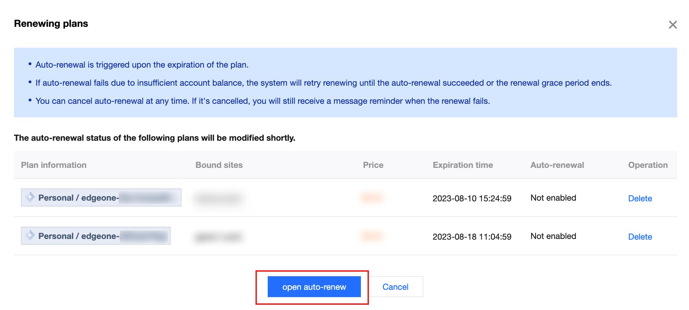Click the Plan information column header

54,165
